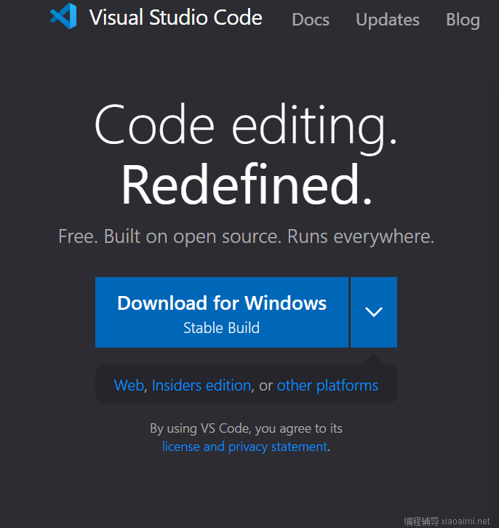Click the word "or" in the popover
499x528 pixels.
click(x=266, y=385)
